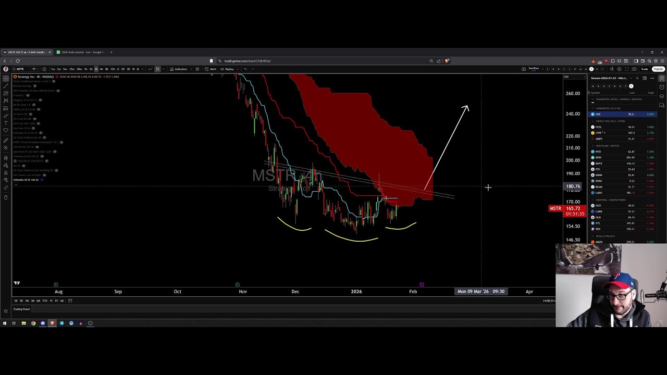
Task: Open the Fibonacci tools group
Action: pyautogui.click(x=6, y=93)
